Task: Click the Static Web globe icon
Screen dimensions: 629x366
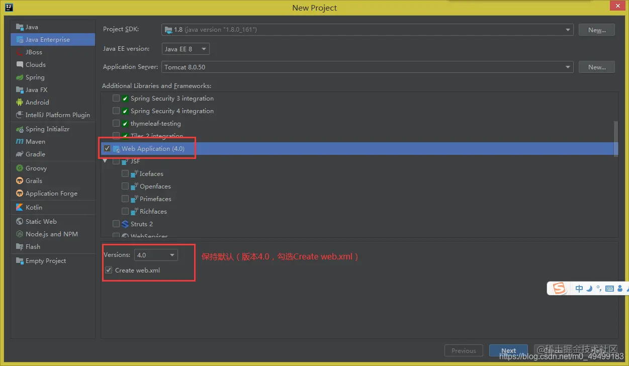Action: coord(20,222)
